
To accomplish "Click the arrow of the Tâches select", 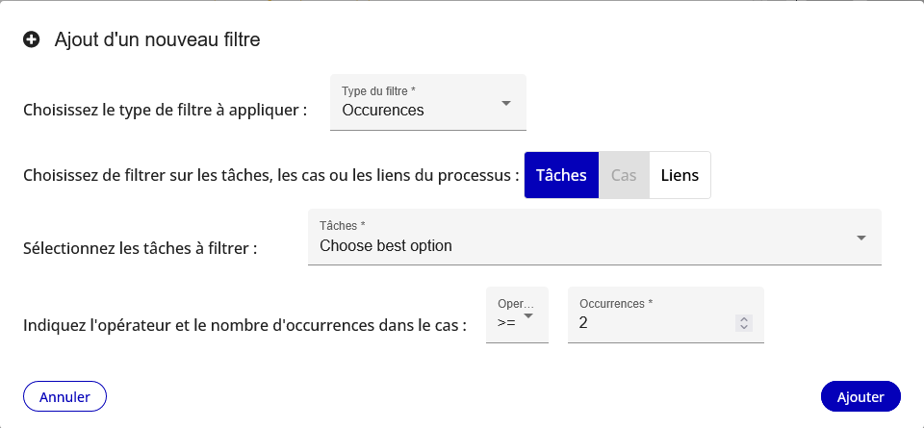I will tap(861, 238).
